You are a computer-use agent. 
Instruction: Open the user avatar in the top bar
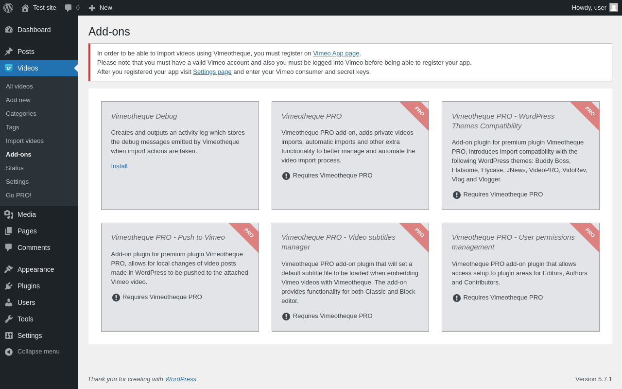614,7
